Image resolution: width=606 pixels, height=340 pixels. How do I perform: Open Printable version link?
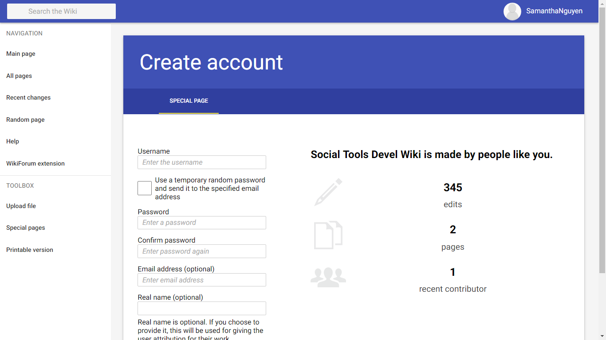tap(30, 250)
